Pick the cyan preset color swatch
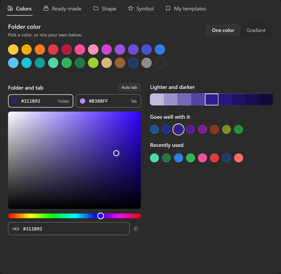 click(x=27, y=63)
